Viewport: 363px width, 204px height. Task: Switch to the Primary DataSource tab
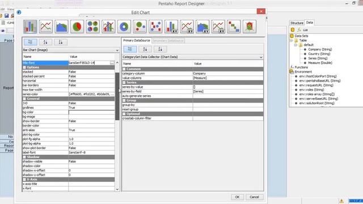[x=136, y=40]
